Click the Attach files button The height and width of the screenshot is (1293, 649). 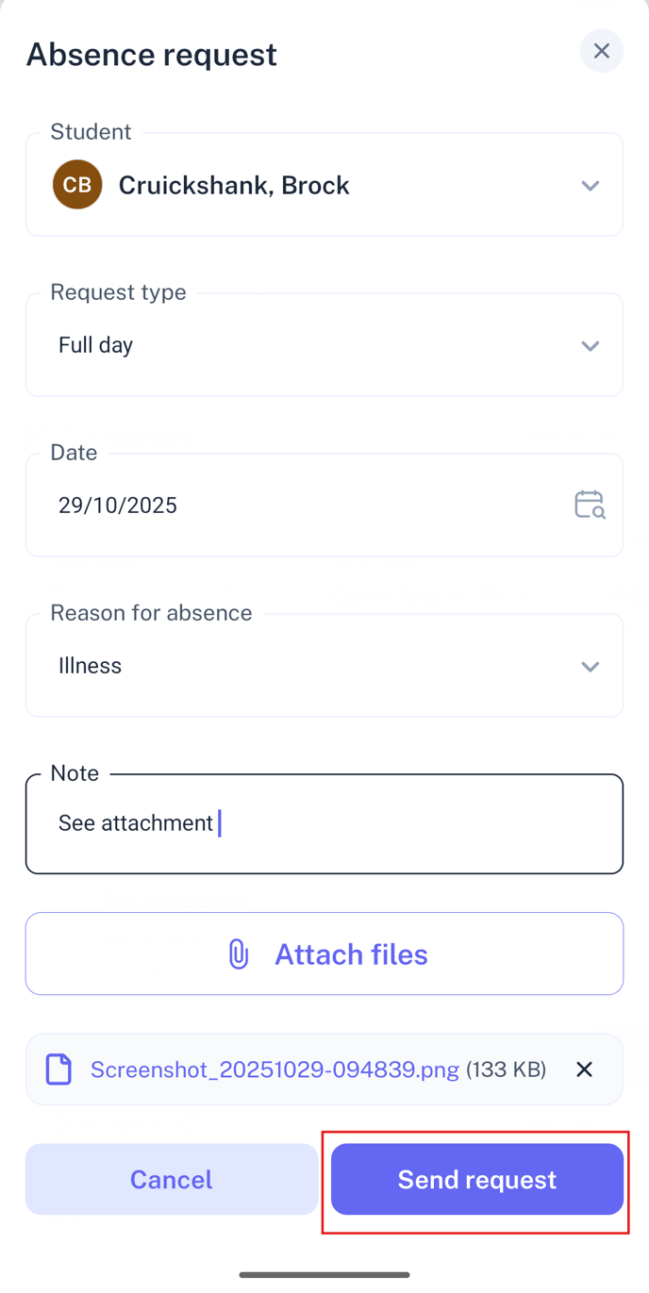(324, 953)
